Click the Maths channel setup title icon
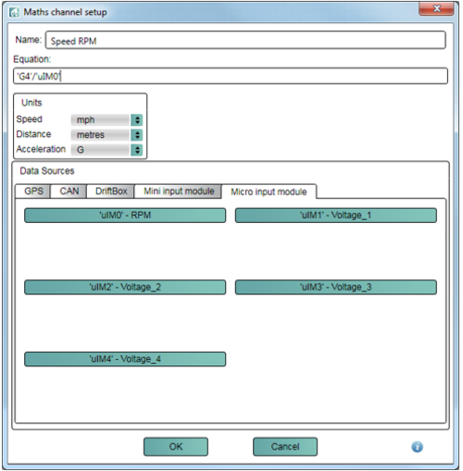Image resolution: width=463 pixels, height=471 pixels. point(14,12)
